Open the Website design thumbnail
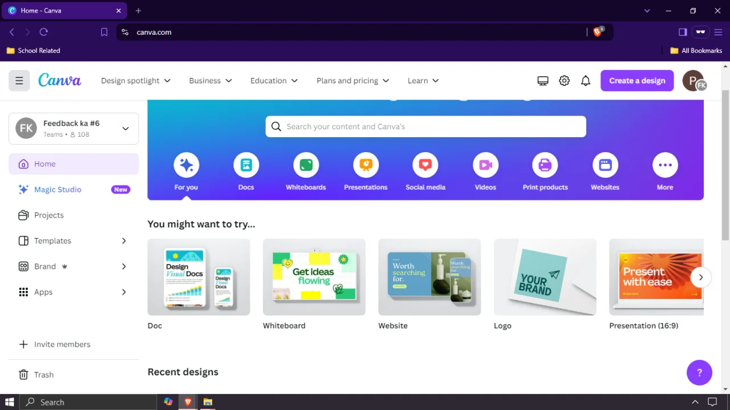This screenshot has height=410, width=730. (429, 277)
